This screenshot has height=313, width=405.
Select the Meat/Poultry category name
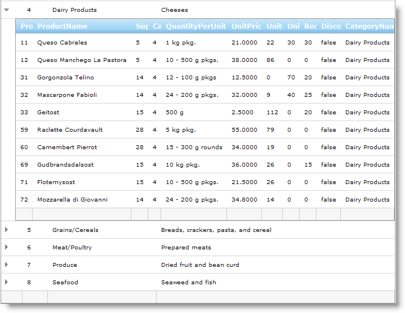[72, 248]
